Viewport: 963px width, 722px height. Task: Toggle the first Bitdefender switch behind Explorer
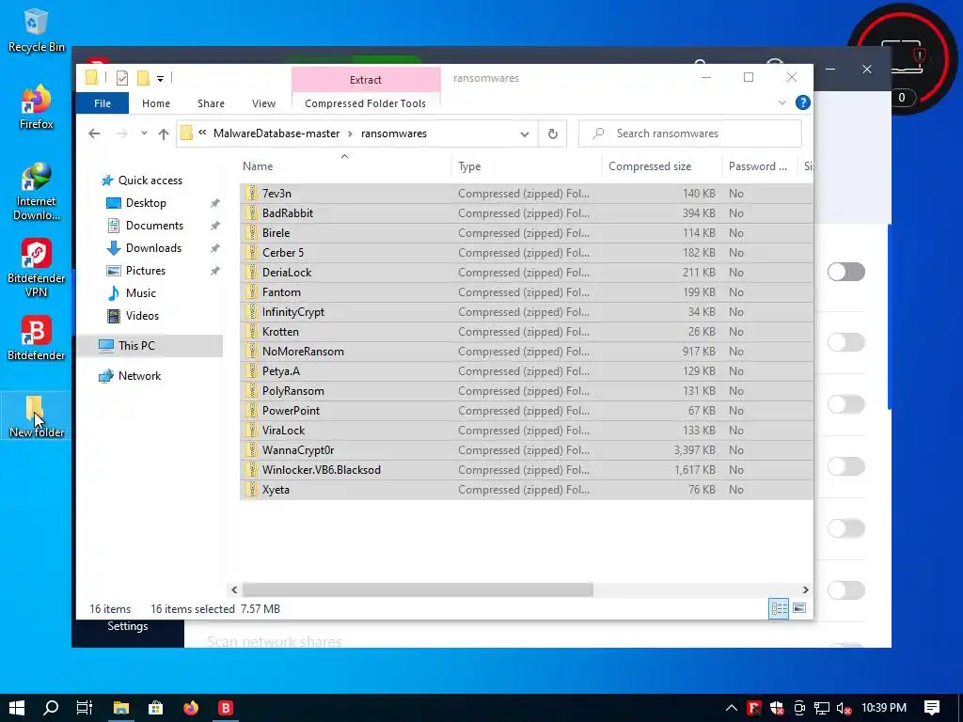845,272
